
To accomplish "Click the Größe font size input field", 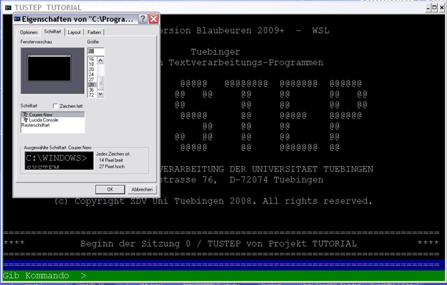I will tap(95, 51).
